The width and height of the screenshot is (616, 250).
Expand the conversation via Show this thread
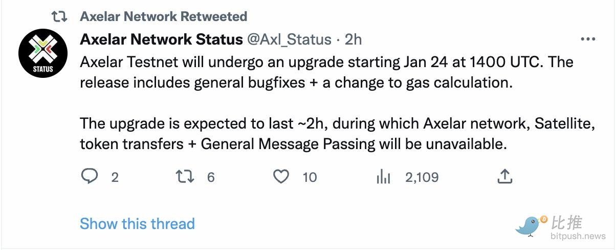pos(137,223)
